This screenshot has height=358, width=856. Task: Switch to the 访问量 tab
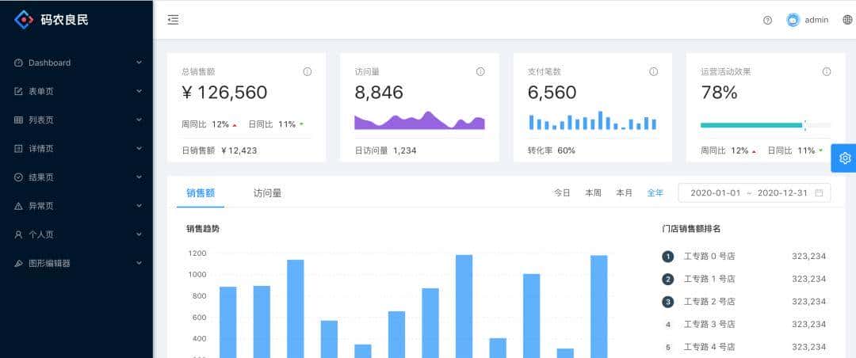pyautogui.click(x=268, y=192)
